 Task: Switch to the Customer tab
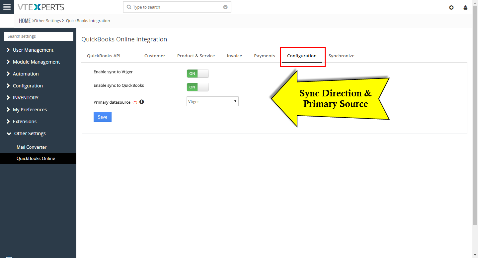[155, 56]
